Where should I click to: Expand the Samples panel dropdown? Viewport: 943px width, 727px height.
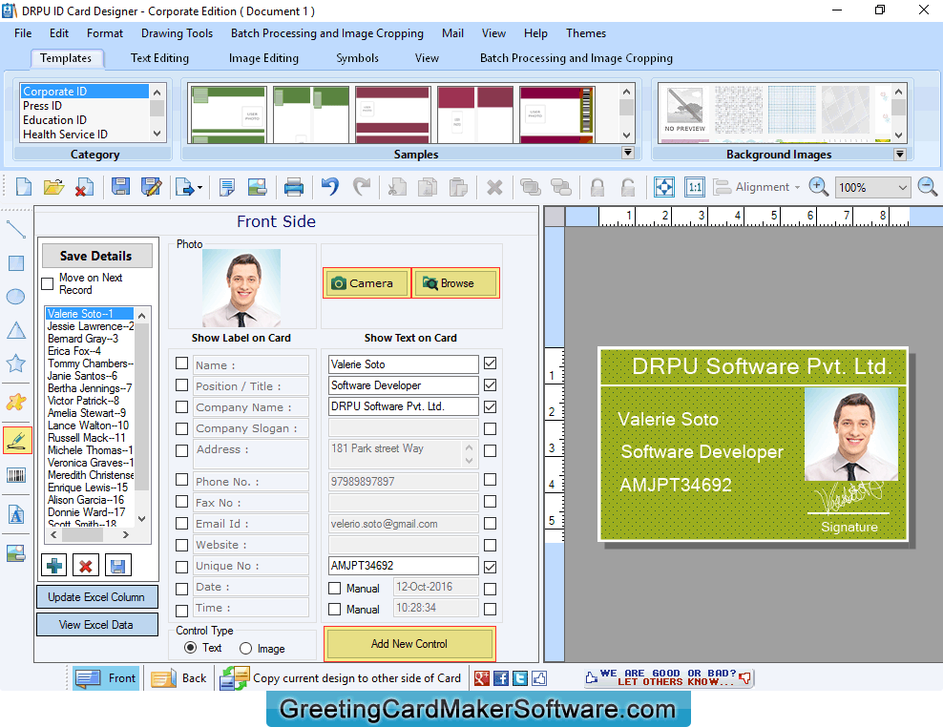628,153
